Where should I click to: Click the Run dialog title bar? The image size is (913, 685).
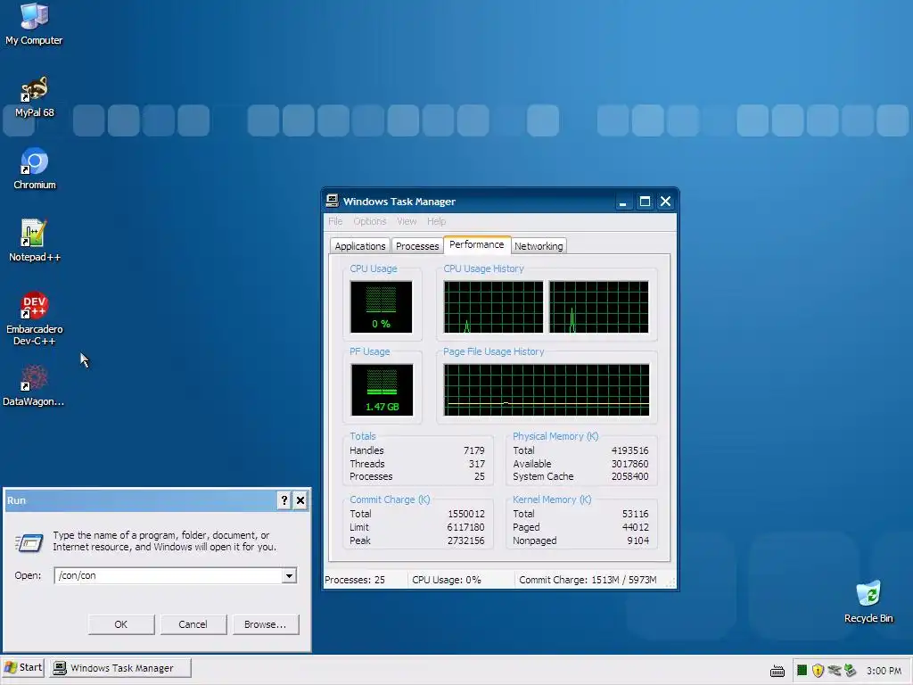[x=140, y=500]
